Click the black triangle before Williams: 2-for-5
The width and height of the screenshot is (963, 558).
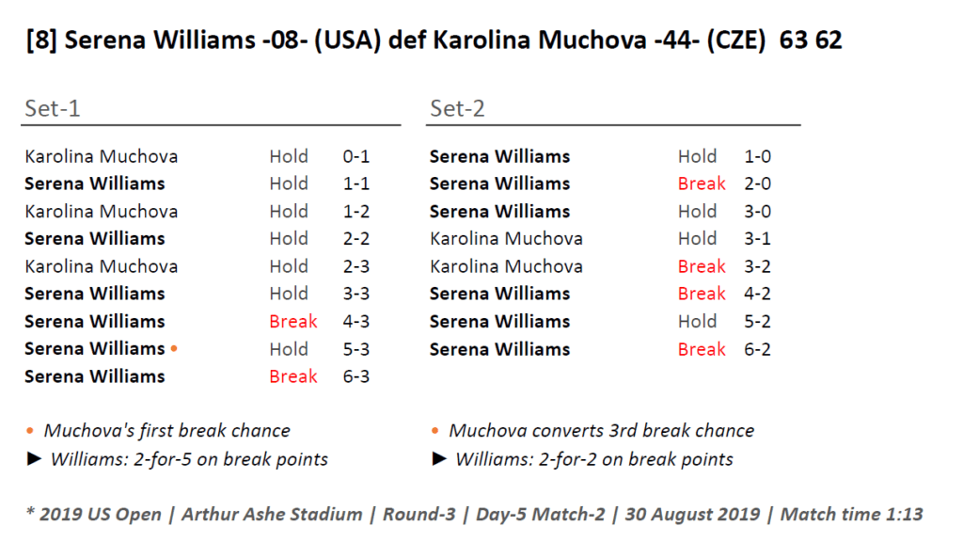(x=32, y=460)
